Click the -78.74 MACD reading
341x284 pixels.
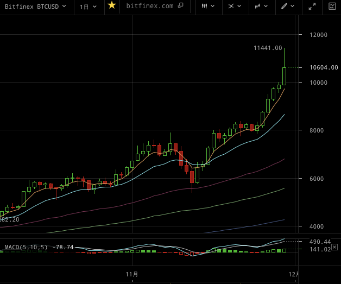pos(63,247)
